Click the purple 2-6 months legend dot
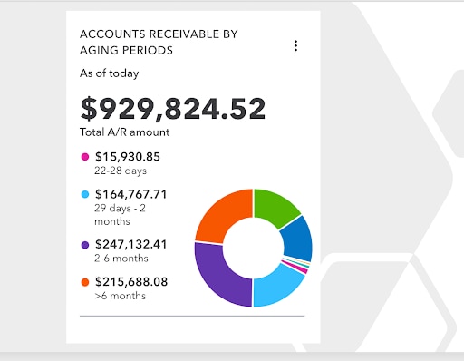464x361 pixels. point(85,245)
